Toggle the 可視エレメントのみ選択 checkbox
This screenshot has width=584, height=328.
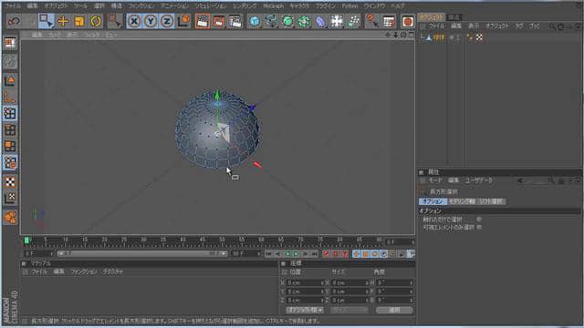479,227
